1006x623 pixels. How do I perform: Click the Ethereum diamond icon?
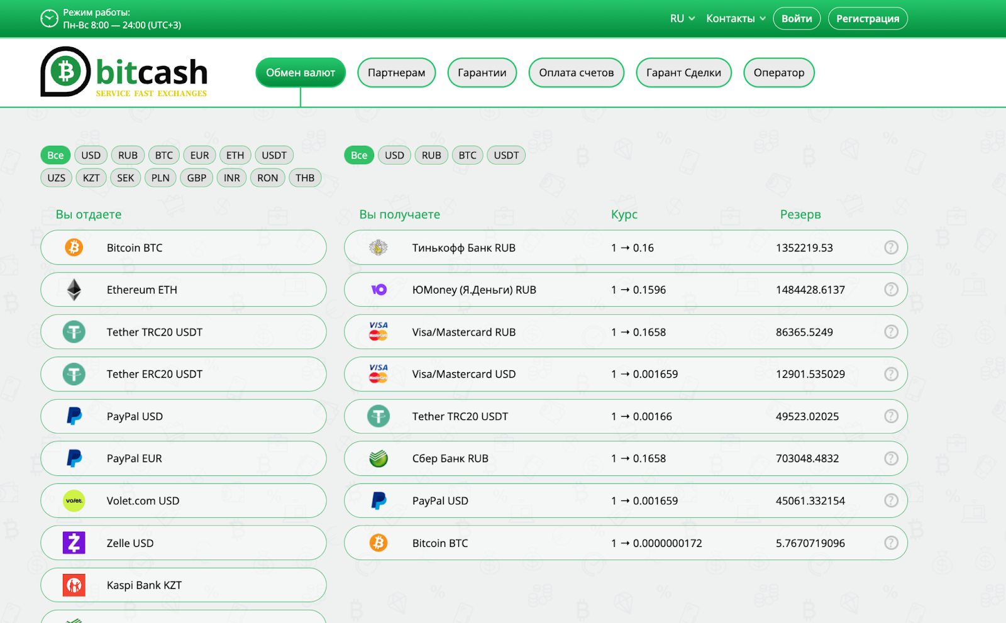coord(74,290)
